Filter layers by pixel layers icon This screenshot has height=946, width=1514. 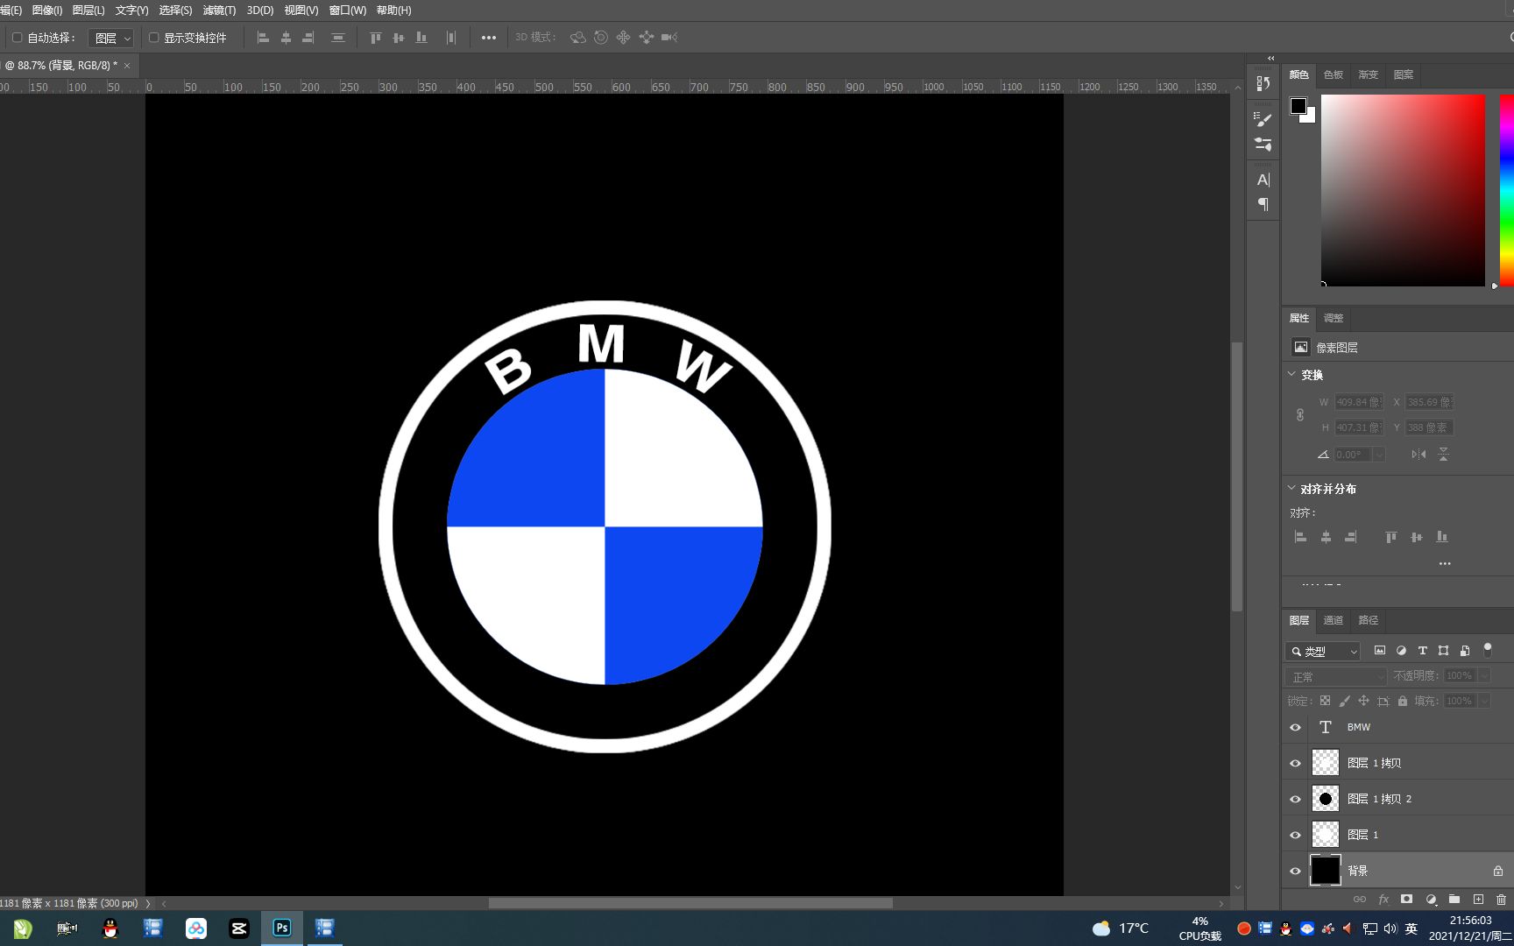(1380, 651)
